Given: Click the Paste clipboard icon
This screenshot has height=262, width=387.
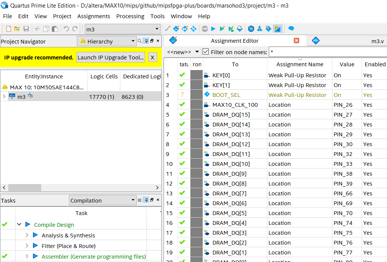Looking at the screenshot, I should coord(55,29).
